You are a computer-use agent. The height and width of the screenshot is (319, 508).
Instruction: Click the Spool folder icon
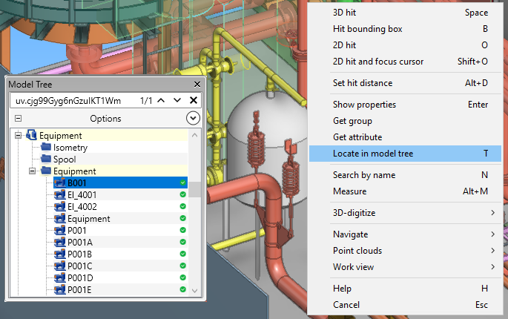pyautogui.click(x=47, y=159)
